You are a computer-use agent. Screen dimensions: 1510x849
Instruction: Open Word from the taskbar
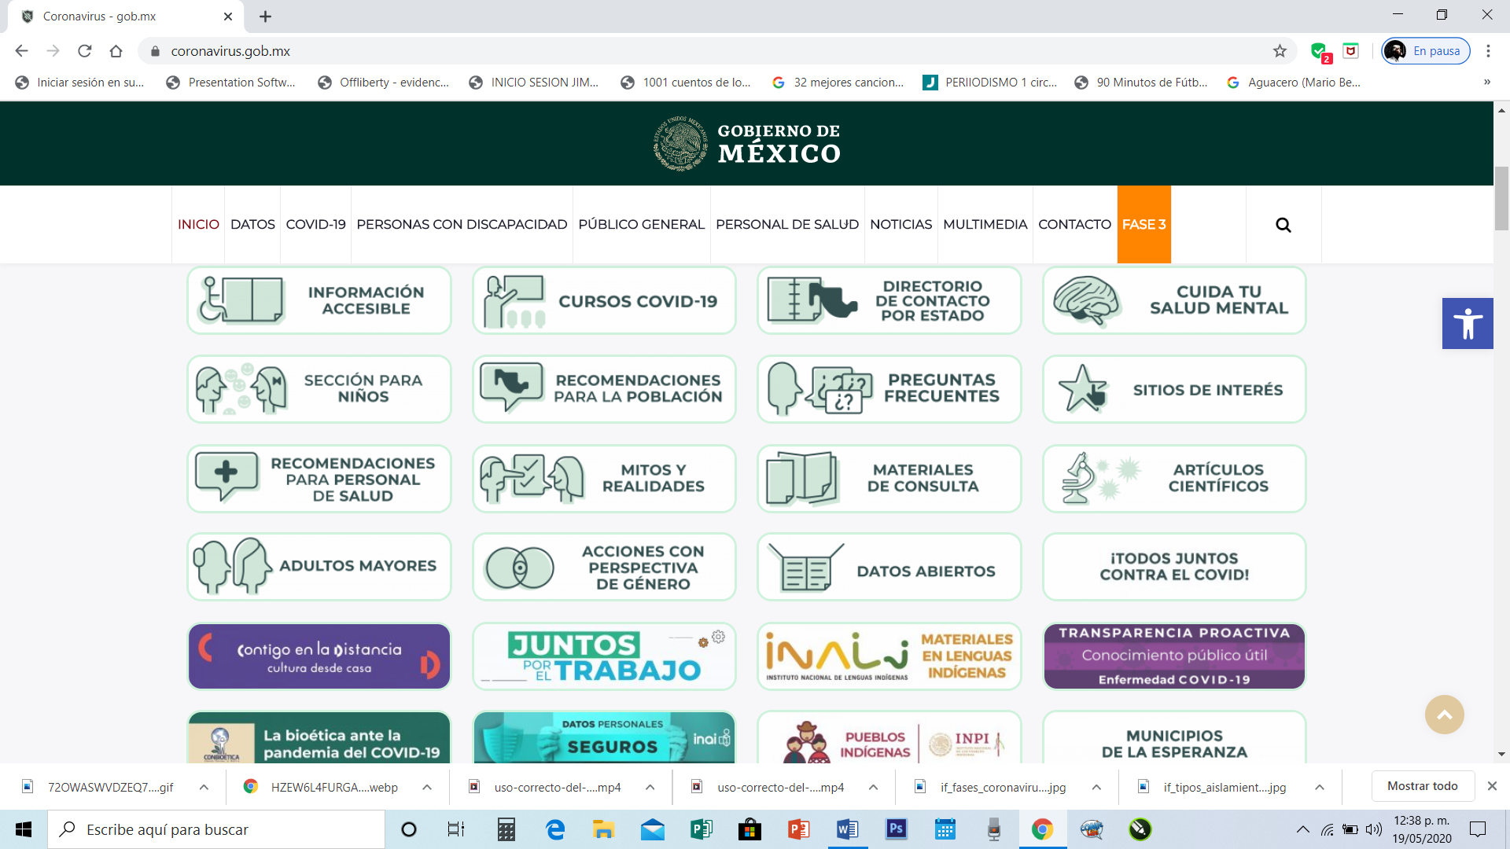tap(848, 829)
